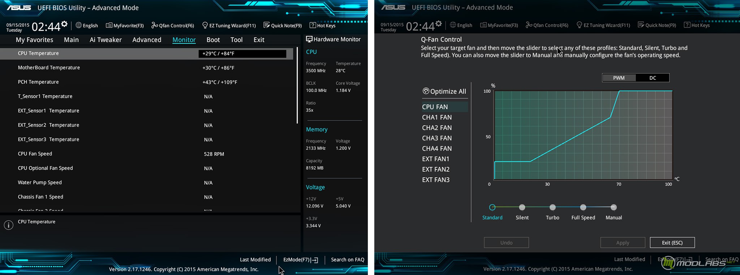This screenshot has width=740, height=275.
Task: Select DC fan control mode
Action: click(653, 78)
